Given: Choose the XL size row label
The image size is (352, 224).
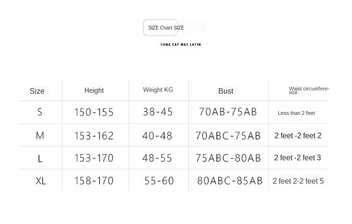Looking at the screenshot, I should point(41,181).
